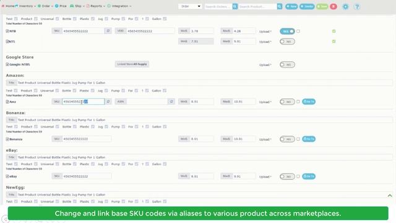Click the blue button in the Bonanza row
Screen dimensions: 396x223
click(x=309, y=139)
